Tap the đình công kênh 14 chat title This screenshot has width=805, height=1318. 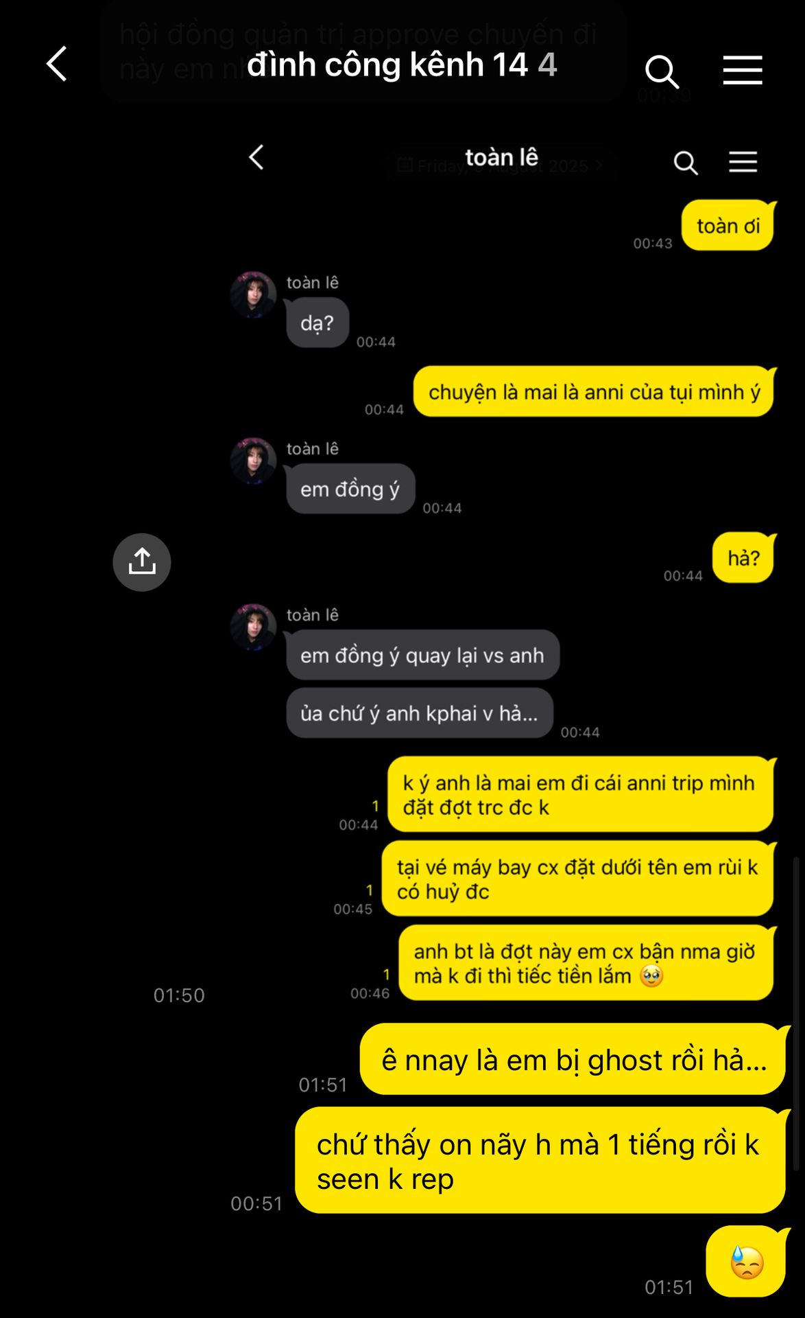point(387,65)
